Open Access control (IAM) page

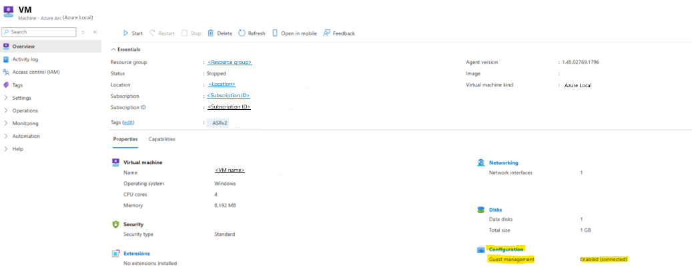[36, 72]
